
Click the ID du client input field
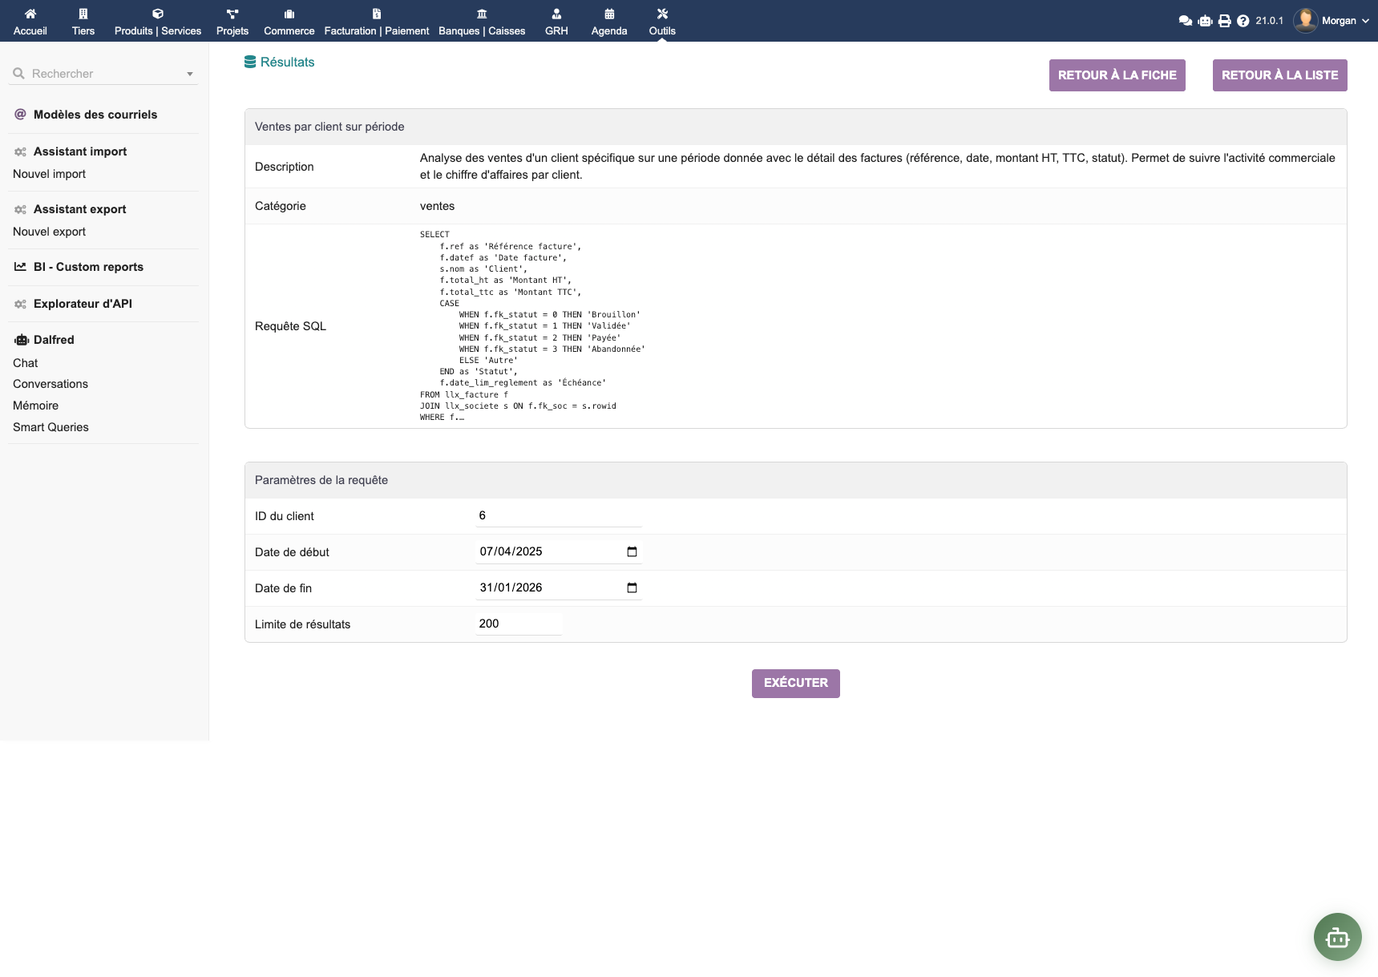tap(559, 515)
